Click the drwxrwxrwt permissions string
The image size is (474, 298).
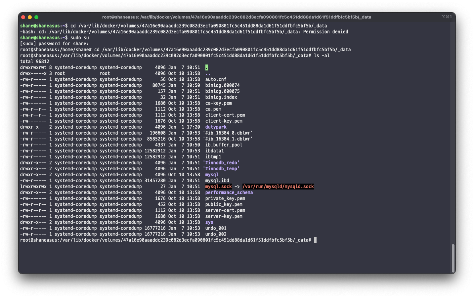[33, 67]
